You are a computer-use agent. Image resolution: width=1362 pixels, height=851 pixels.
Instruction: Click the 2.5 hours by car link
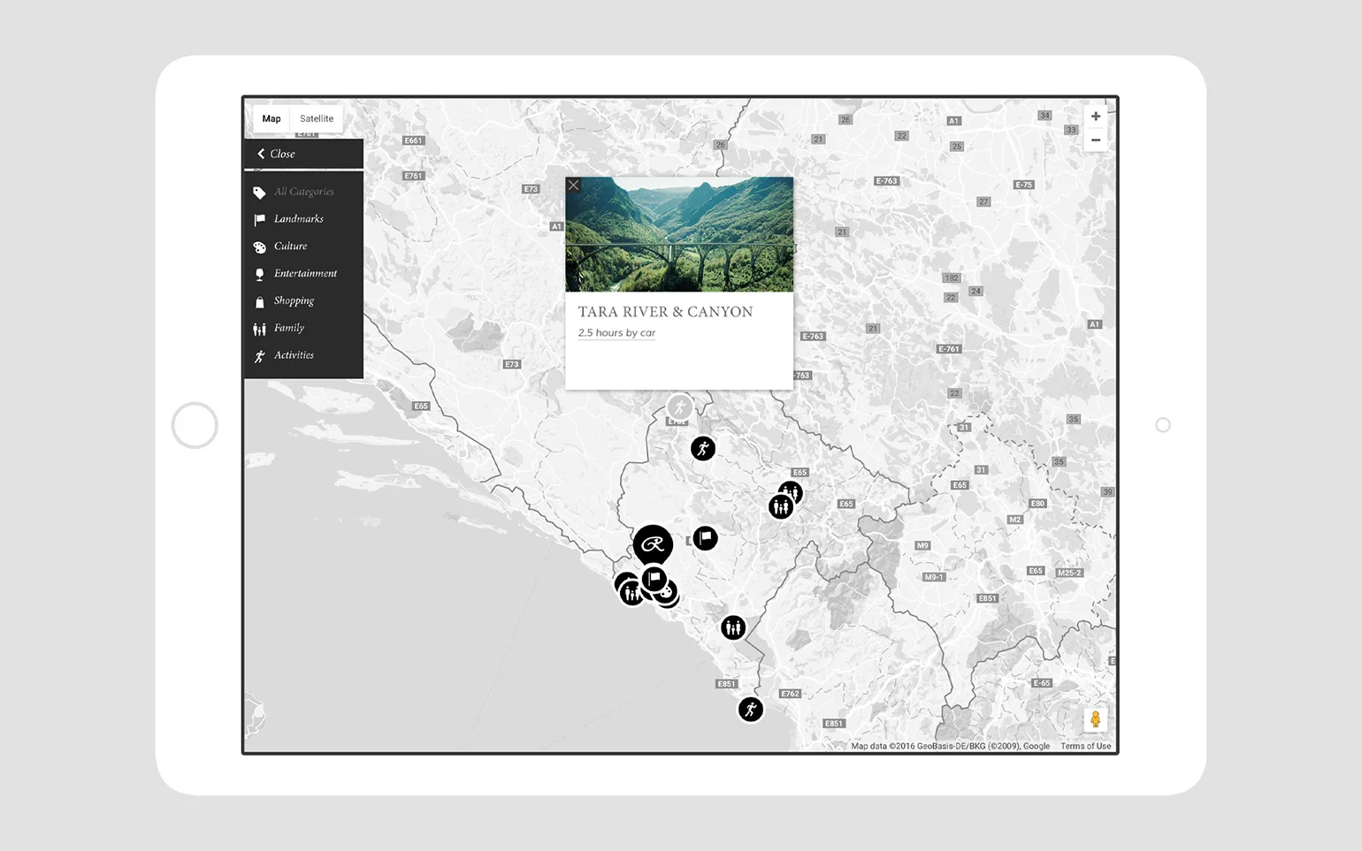(616, 333)
